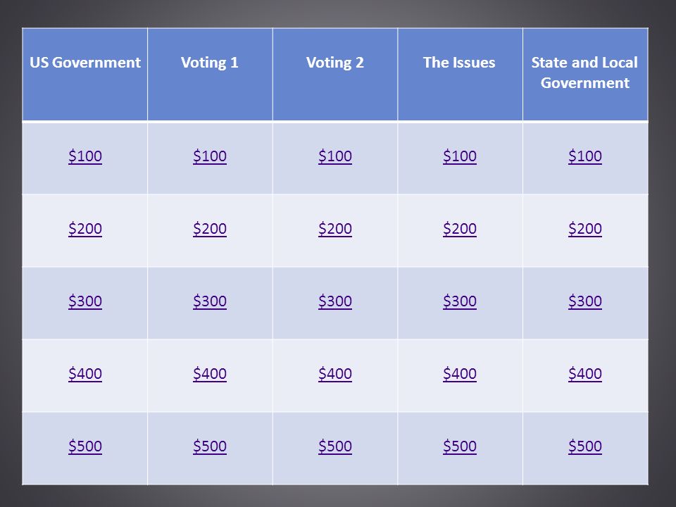Select $200 in the US Government column
This screenshot has height=507, width=676.
85,228
